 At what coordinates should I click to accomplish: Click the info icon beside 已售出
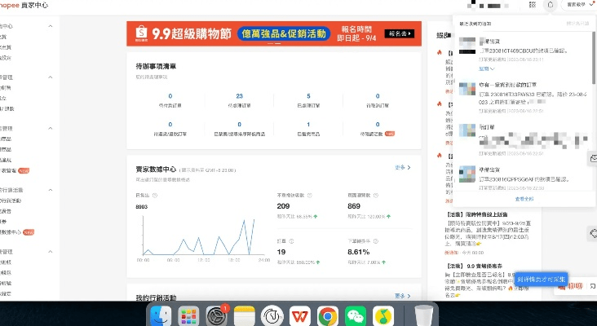pos(155,196)
